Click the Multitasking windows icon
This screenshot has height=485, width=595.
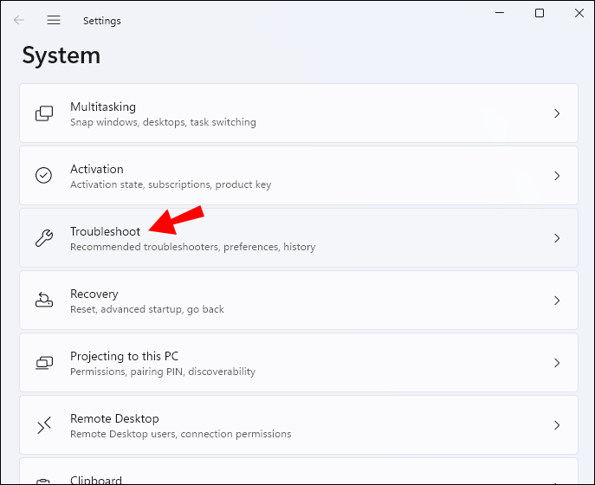click(43, 113)
